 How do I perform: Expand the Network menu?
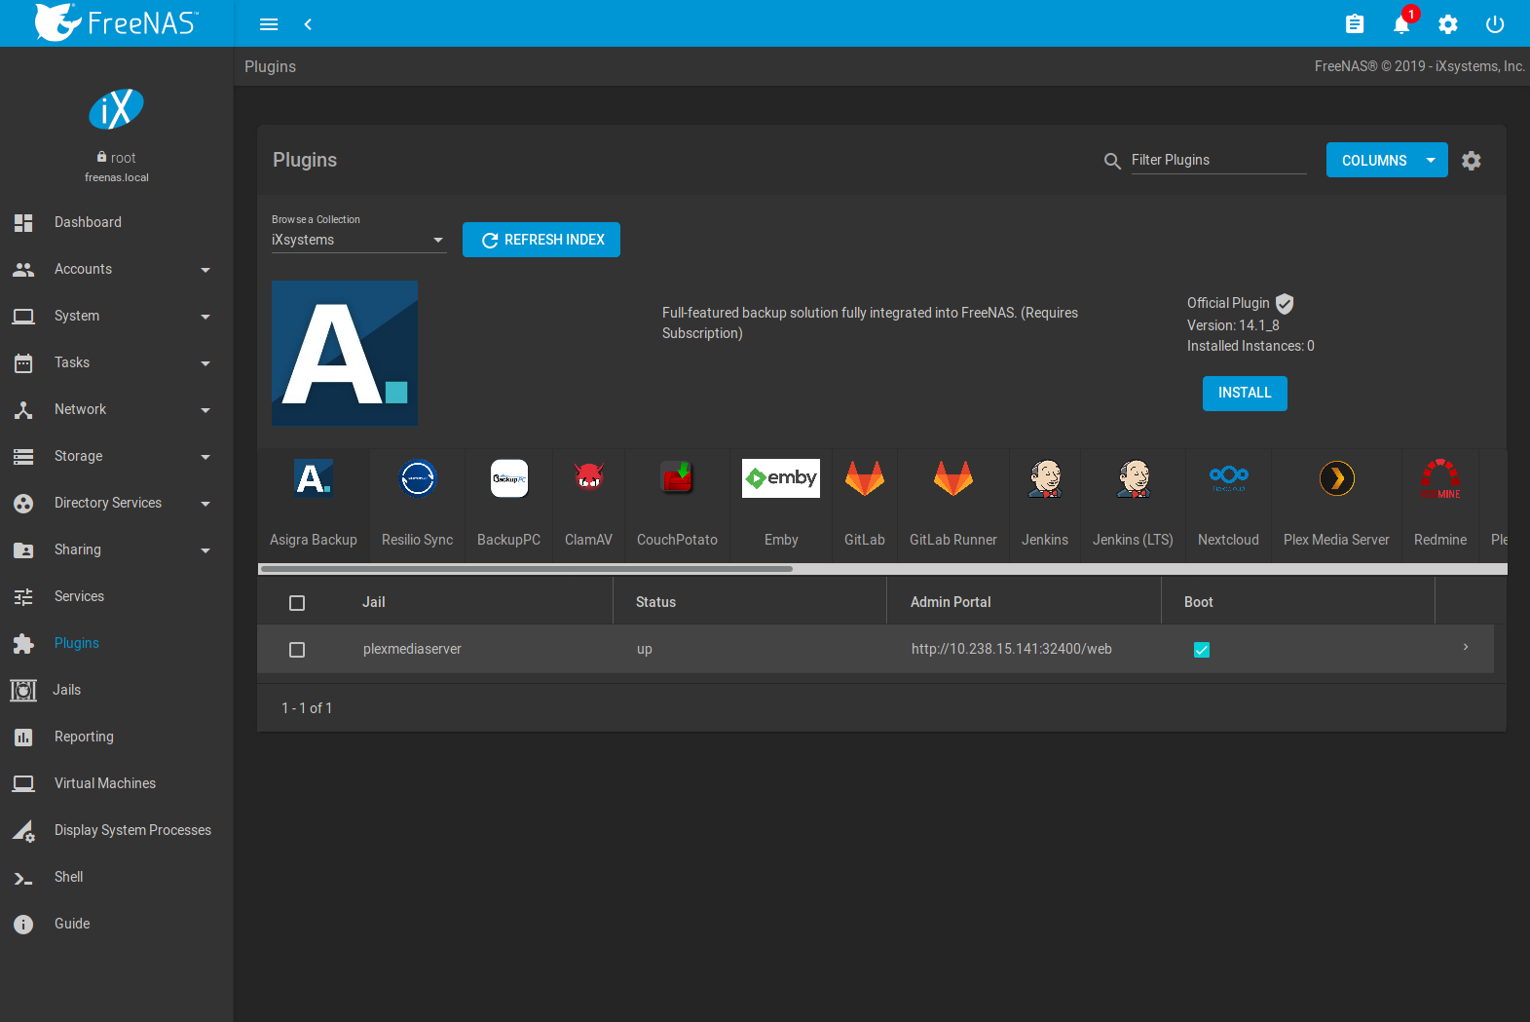coord(117,410)
